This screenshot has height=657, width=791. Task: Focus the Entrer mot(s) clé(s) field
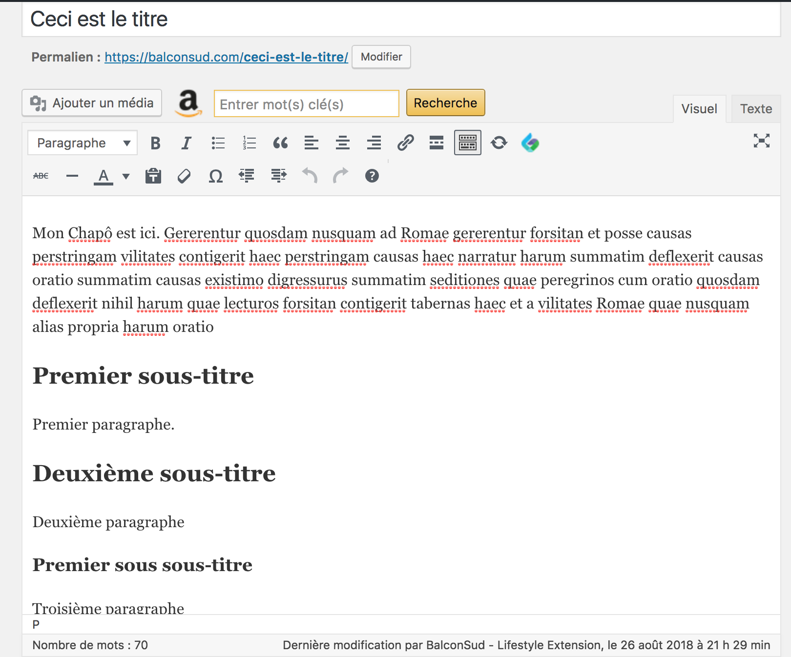click(x=306, y=103)
